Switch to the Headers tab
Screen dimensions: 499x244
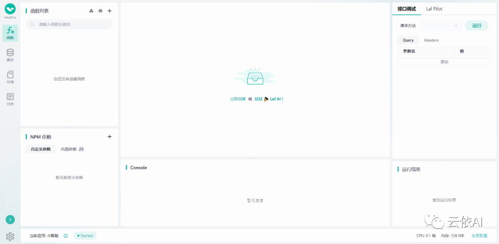click(x=431, y=40)
